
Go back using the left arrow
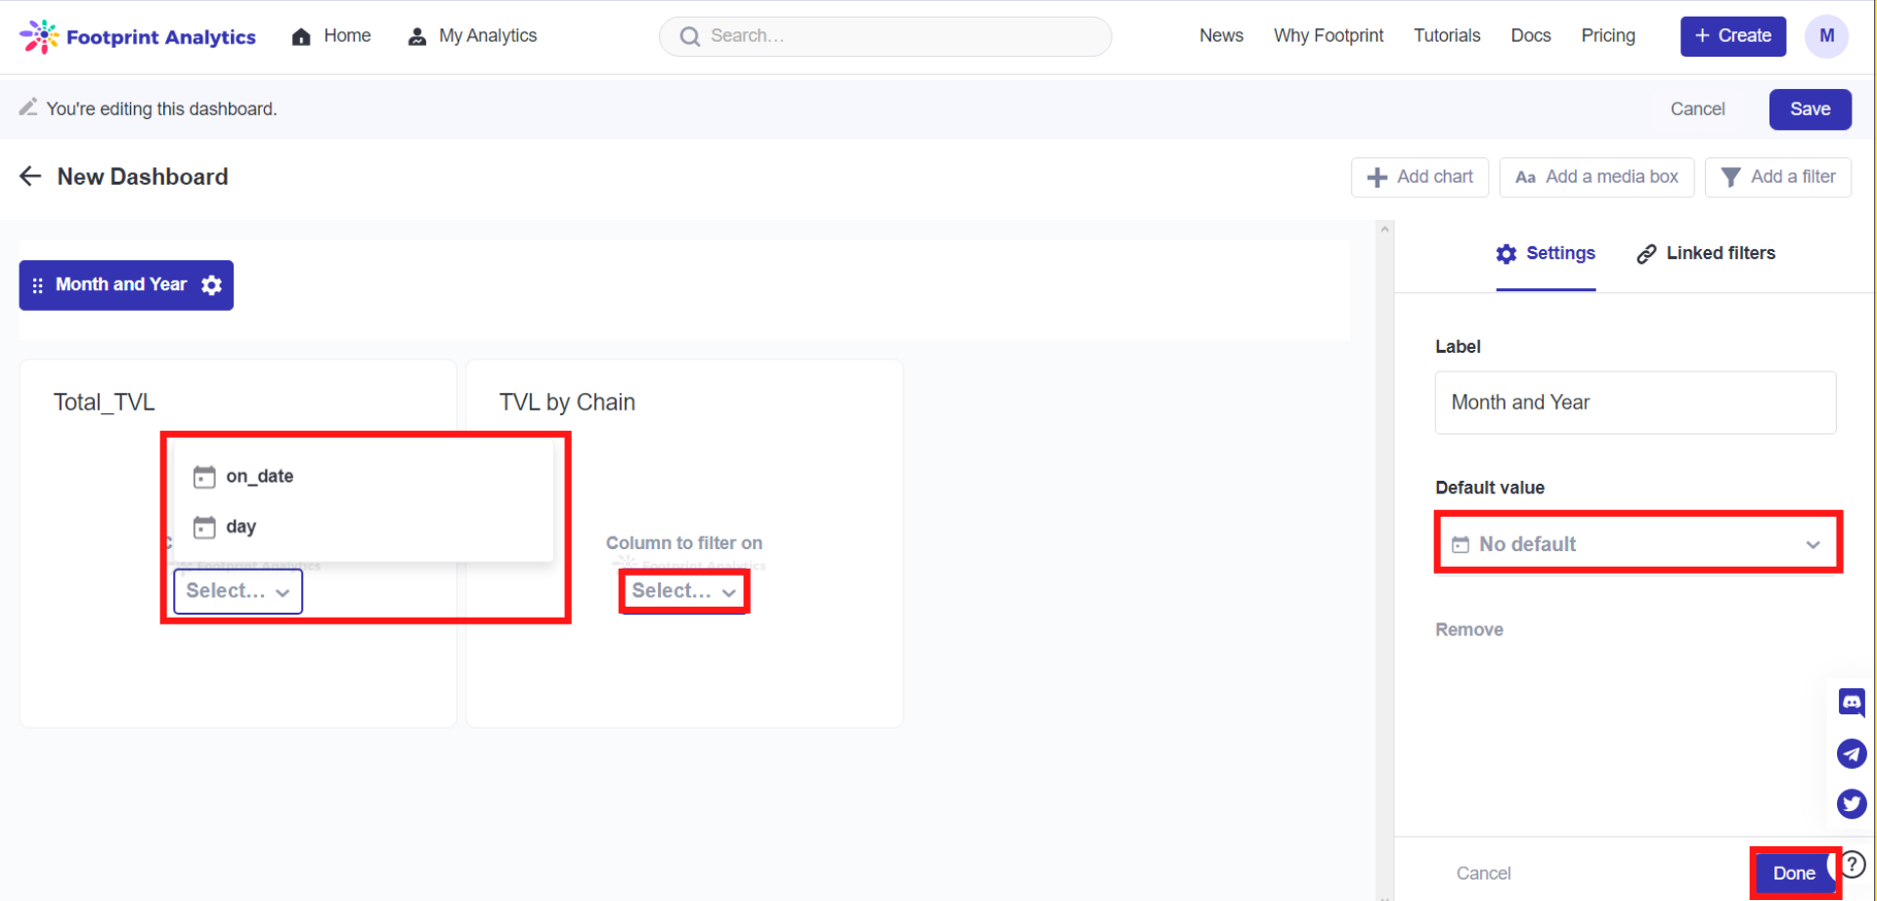pos(30,176)
